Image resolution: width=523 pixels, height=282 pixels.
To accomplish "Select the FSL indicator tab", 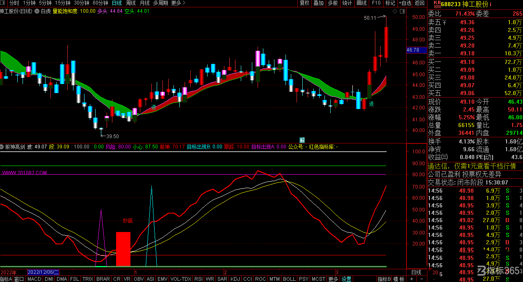I will coord(75,279).
